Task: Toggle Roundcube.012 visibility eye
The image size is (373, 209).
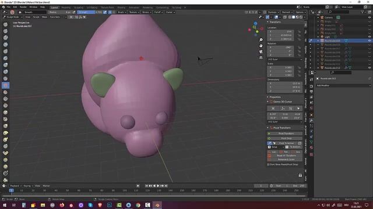Action: [x=370, y=68]
